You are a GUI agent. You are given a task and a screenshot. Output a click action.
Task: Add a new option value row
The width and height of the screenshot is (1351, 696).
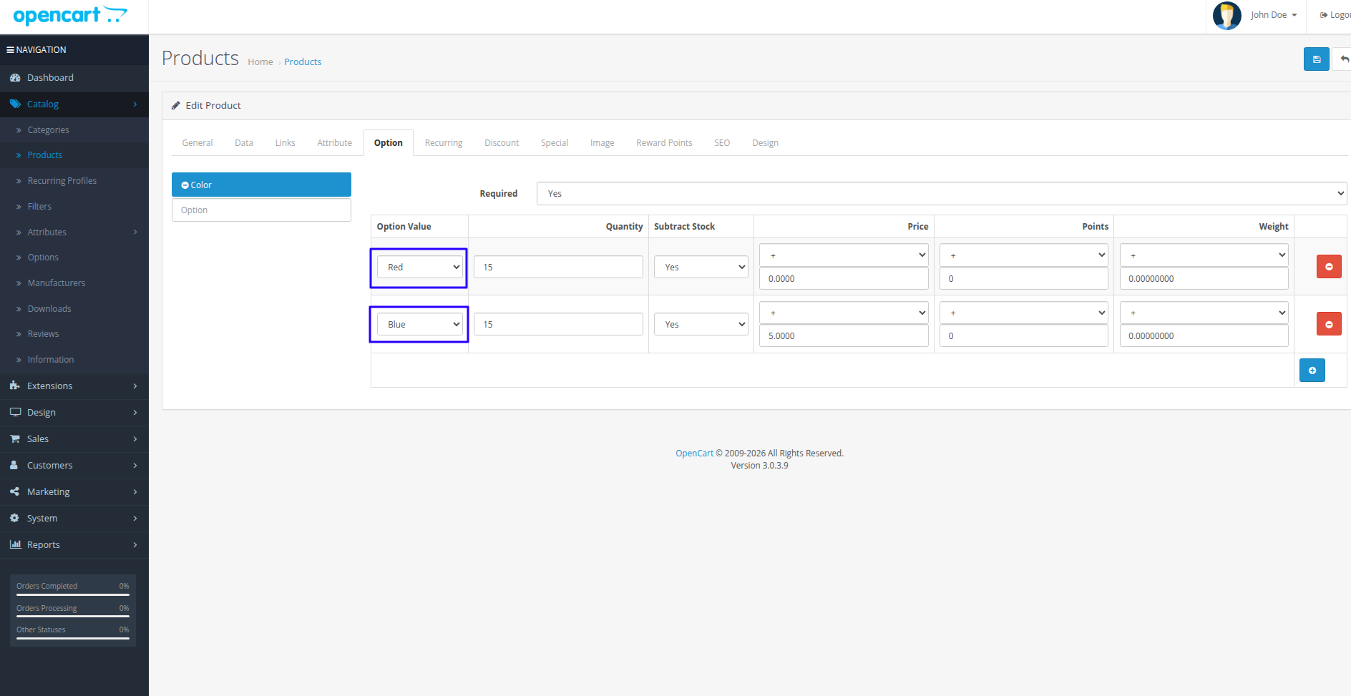click(x=1312, y=371)
